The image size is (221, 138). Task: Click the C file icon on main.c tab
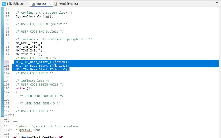coord(33,4)
